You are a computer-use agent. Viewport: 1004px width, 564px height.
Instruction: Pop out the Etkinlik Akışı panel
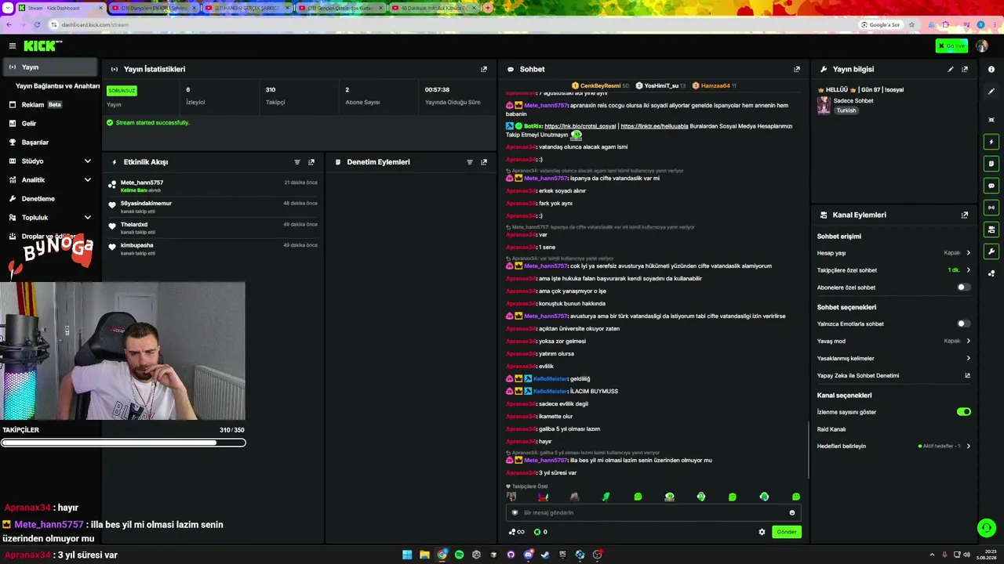click(x=311, y=162)
